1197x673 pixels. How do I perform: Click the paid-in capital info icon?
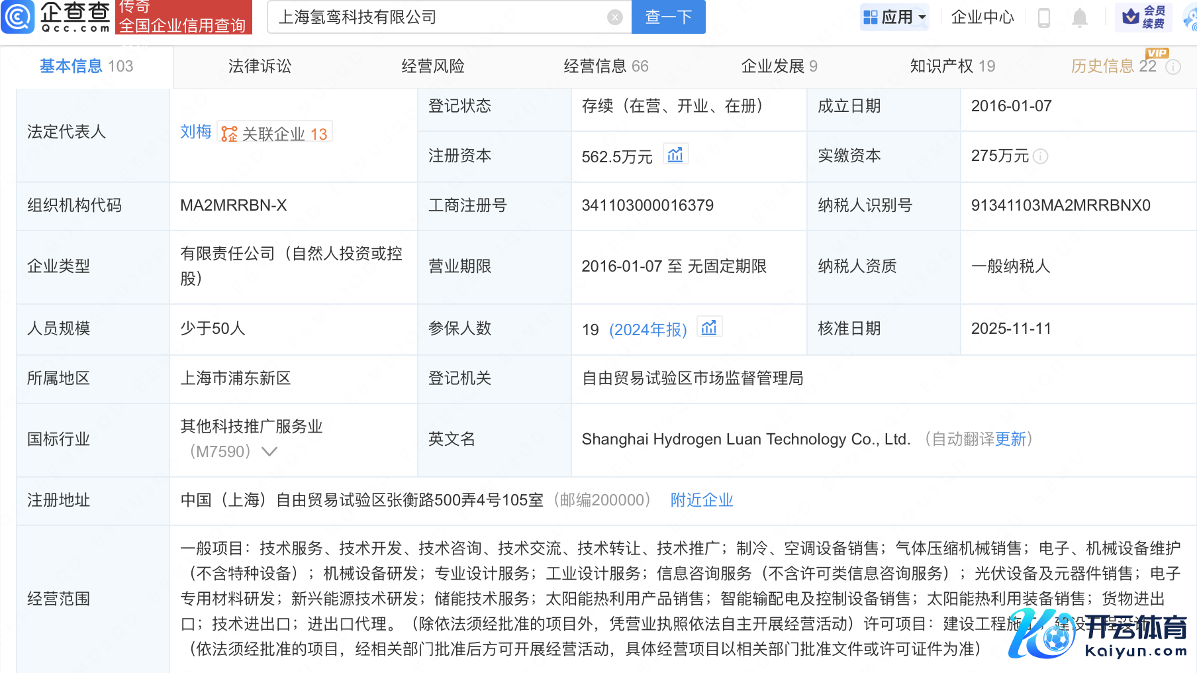coord(1041,156)
